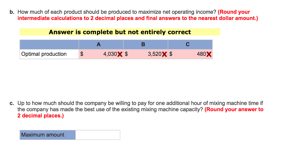
Task: Click the dollar sign before 480
Action: [x=171, y=54]
